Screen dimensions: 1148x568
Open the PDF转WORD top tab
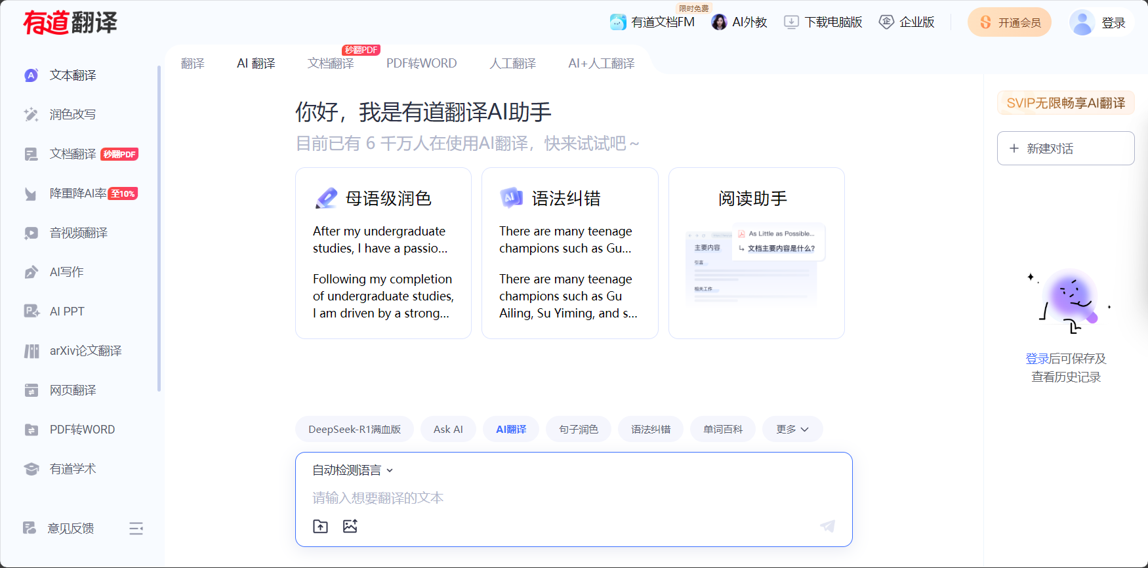[x=422, y=64]
